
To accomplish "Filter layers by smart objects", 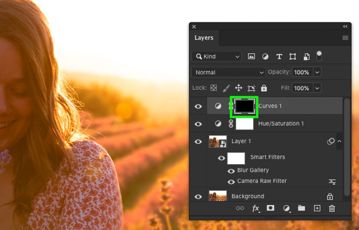I will 306,56.
